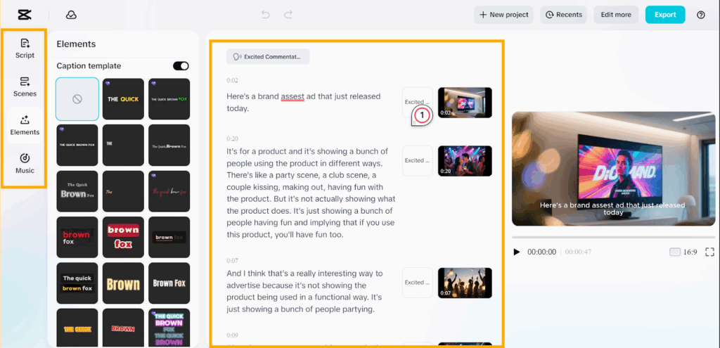
Task: Open the Excited voice button for 0:02 segment
Action: (x=418, y=102)
